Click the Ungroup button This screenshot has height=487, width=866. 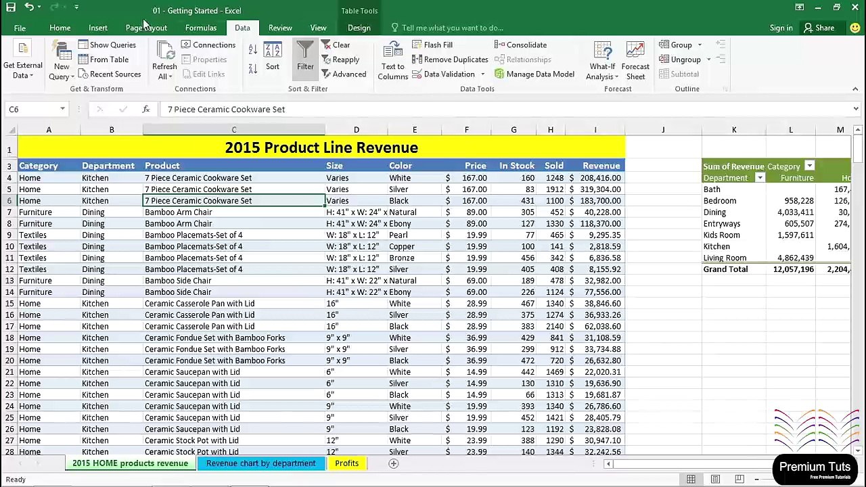click(680, 60)
